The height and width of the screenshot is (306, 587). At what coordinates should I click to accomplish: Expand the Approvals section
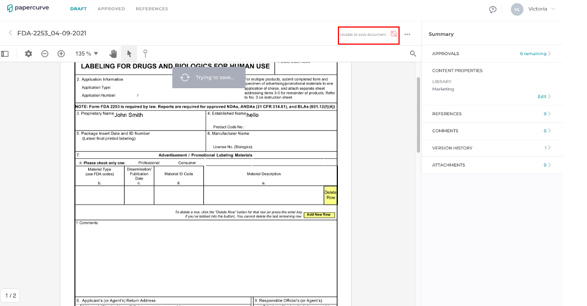[492, 53]
